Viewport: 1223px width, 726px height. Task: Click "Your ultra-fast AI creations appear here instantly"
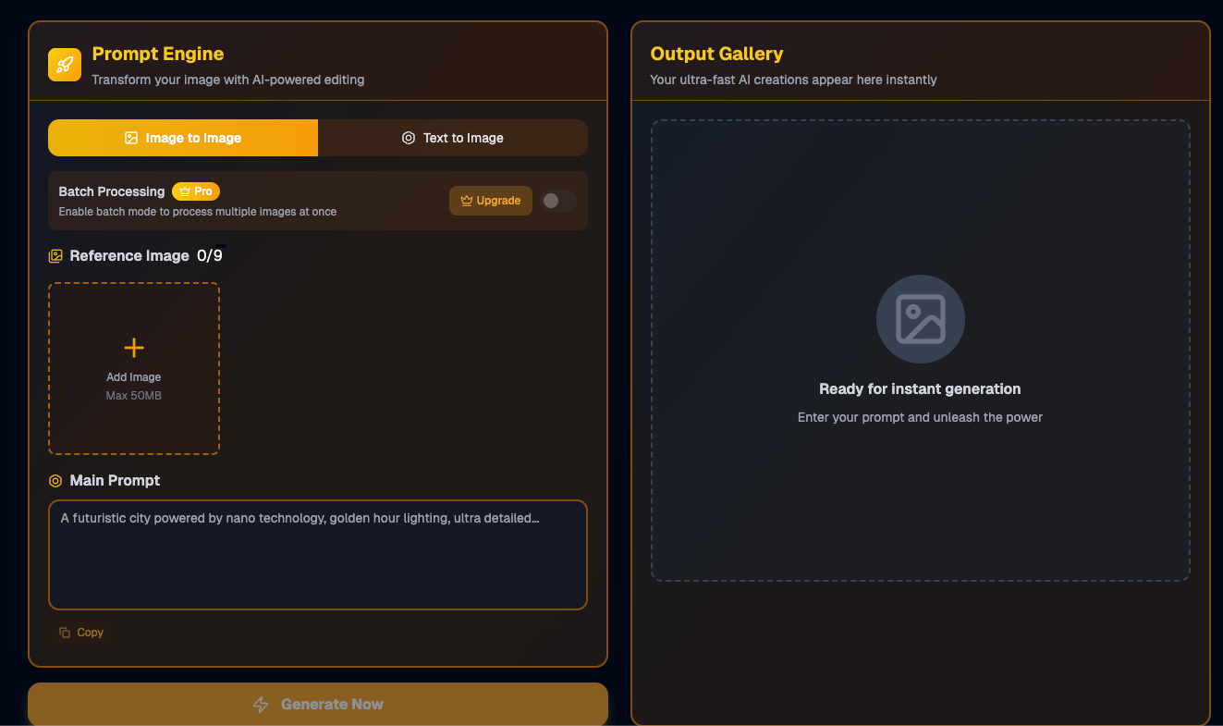pyautogui.click(x=793, y=80)
